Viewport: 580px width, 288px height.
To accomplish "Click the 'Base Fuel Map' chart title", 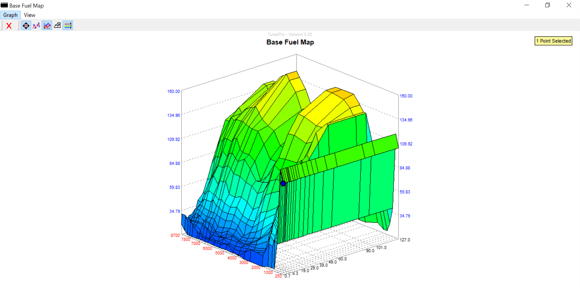I will [x=290, y=42].
